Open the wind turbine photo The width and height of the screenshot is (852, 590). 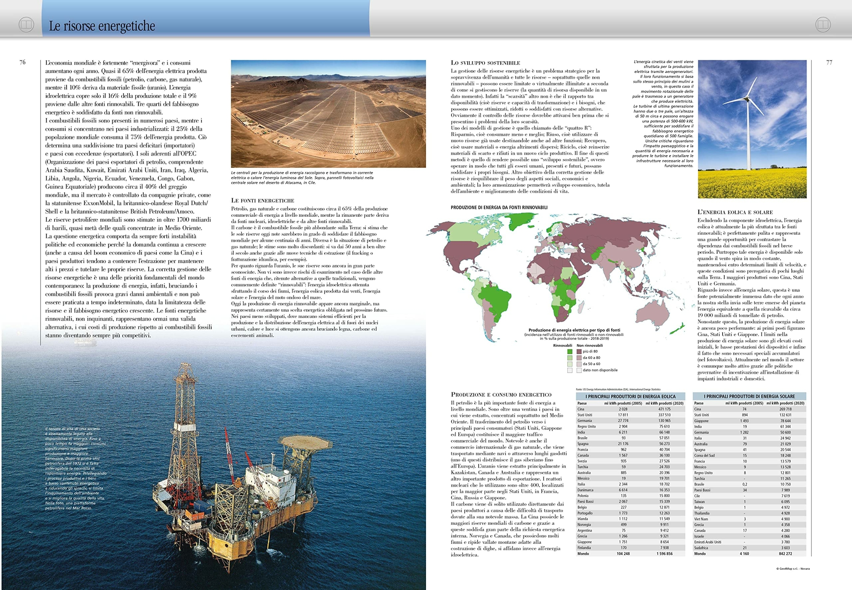[752, 129]
